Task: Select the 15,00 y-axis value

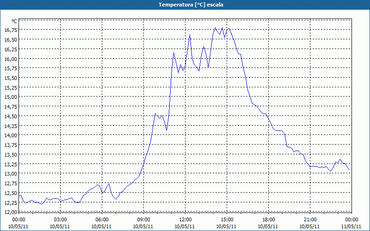Action: [11, 97]
